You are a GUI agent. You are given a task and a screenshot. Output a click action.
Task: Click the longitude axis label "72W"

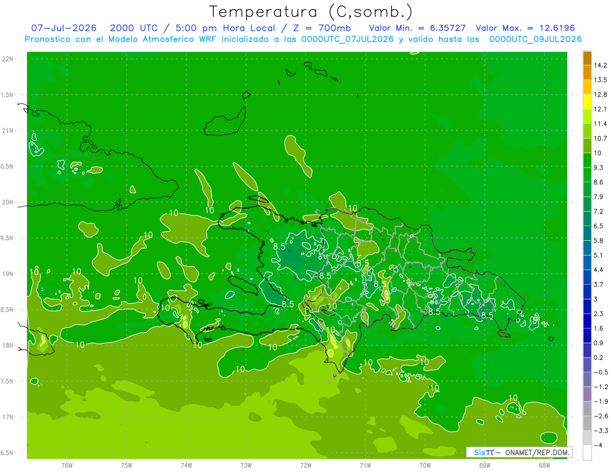(x=305, y=465)
